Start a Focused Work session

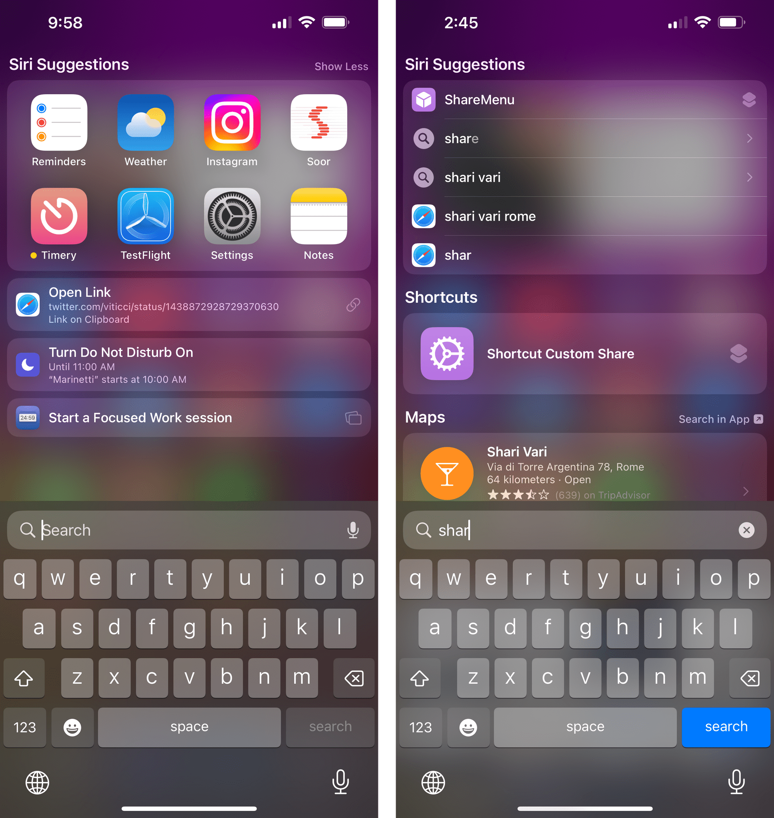191,419
